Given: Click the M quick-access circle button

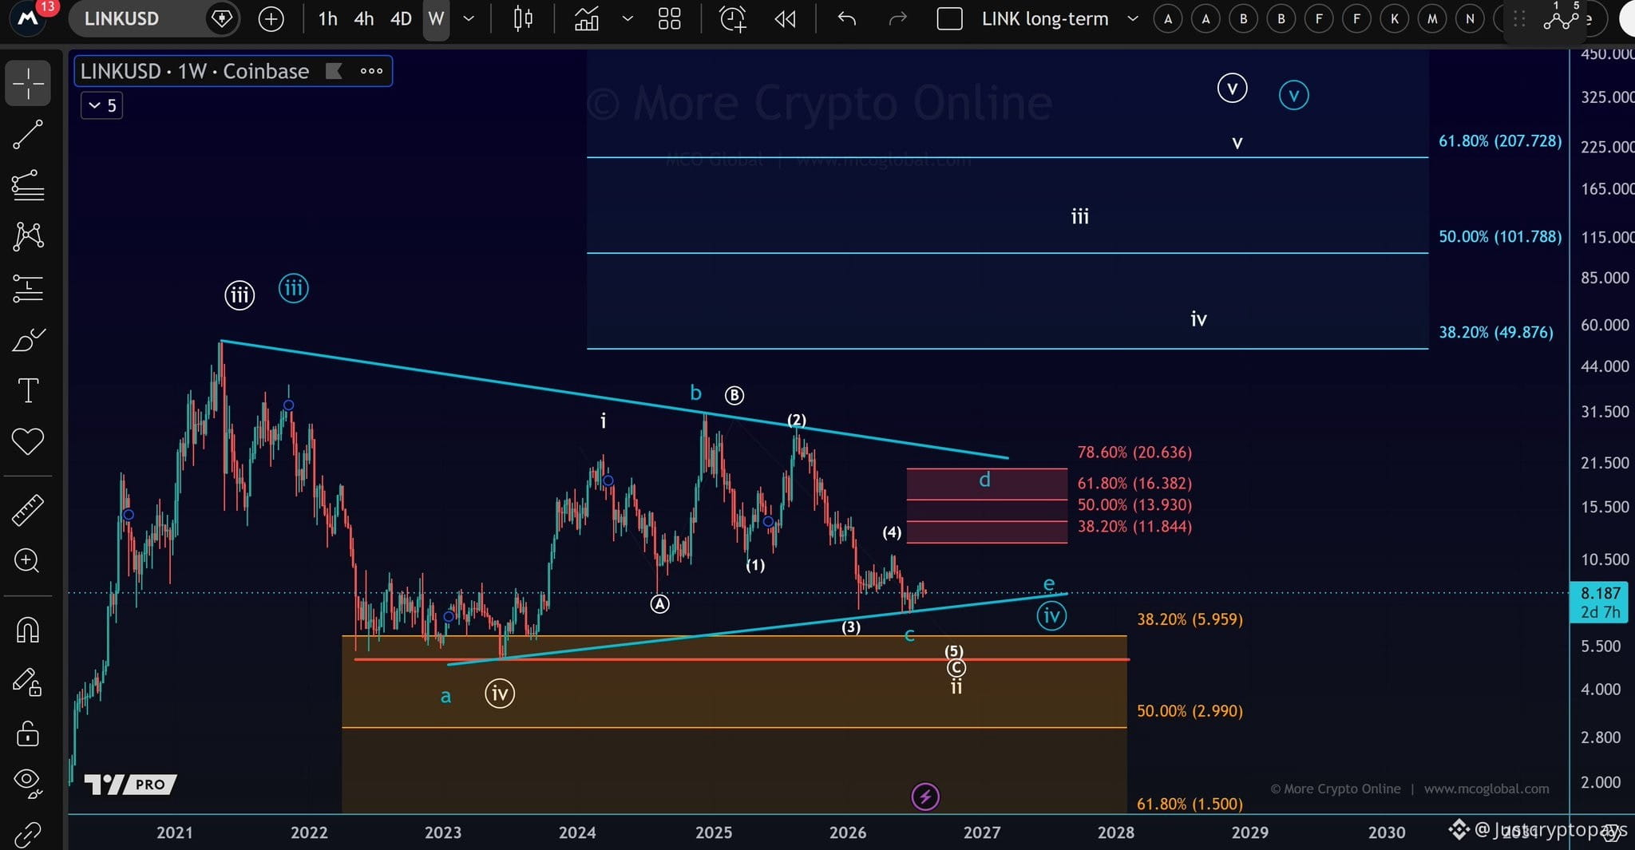Looking at the screenshot, I should [1432, 19].
